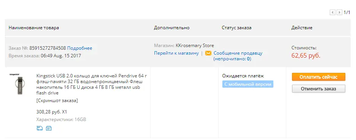Go to store via Перейти к магазину
The image size is (356, 140).
click(176, 53)
